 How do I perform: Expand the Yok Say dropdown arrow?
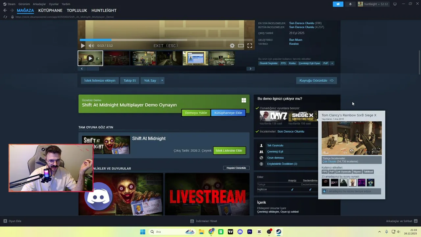(162, 80)
